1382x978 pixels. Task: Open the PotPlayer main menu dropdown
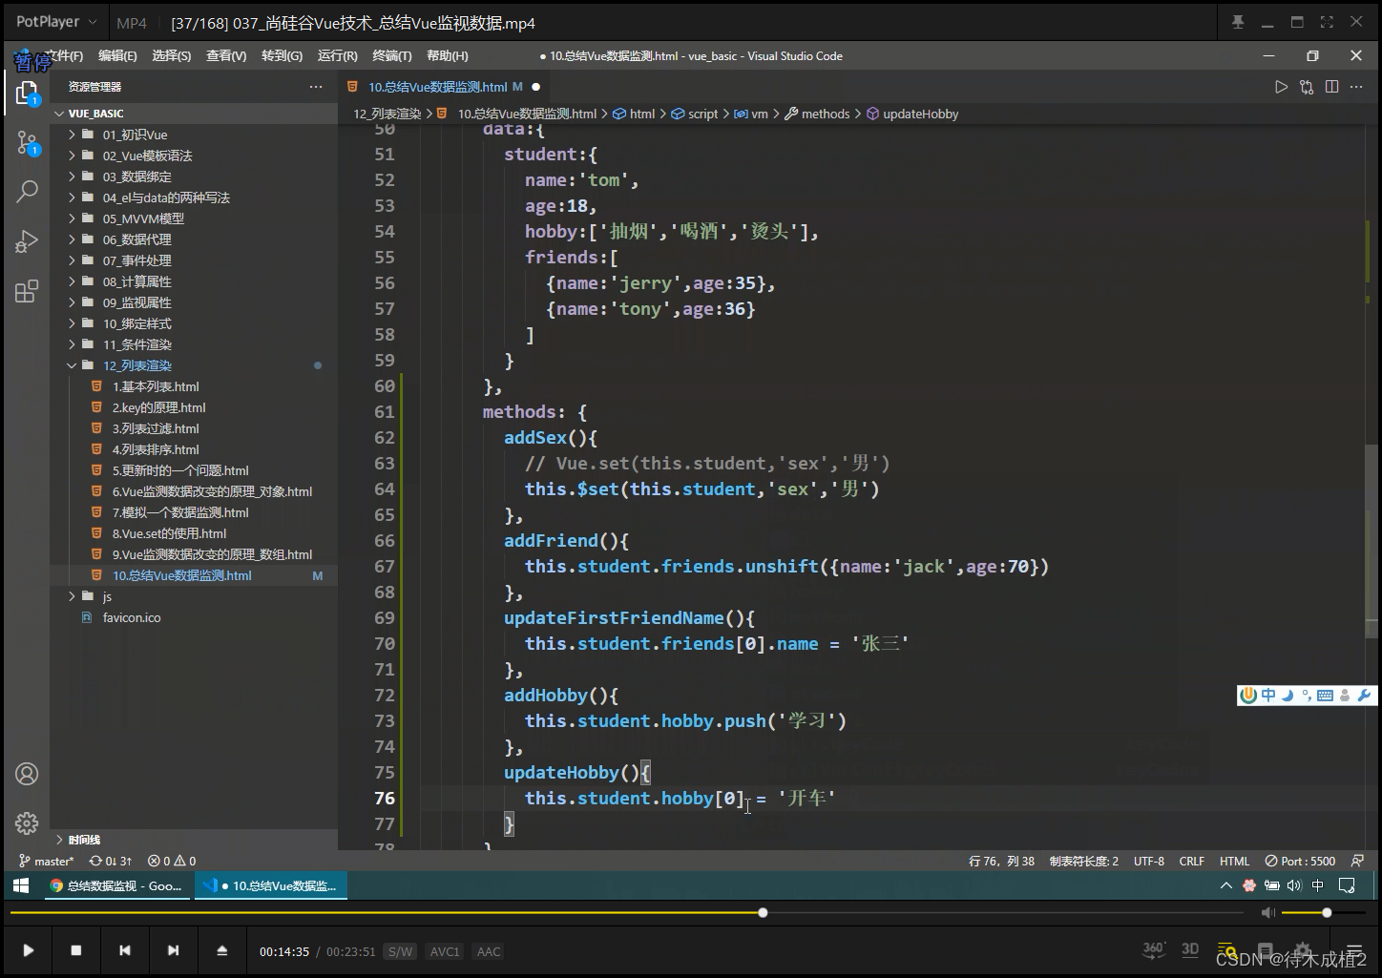(56, 22)
